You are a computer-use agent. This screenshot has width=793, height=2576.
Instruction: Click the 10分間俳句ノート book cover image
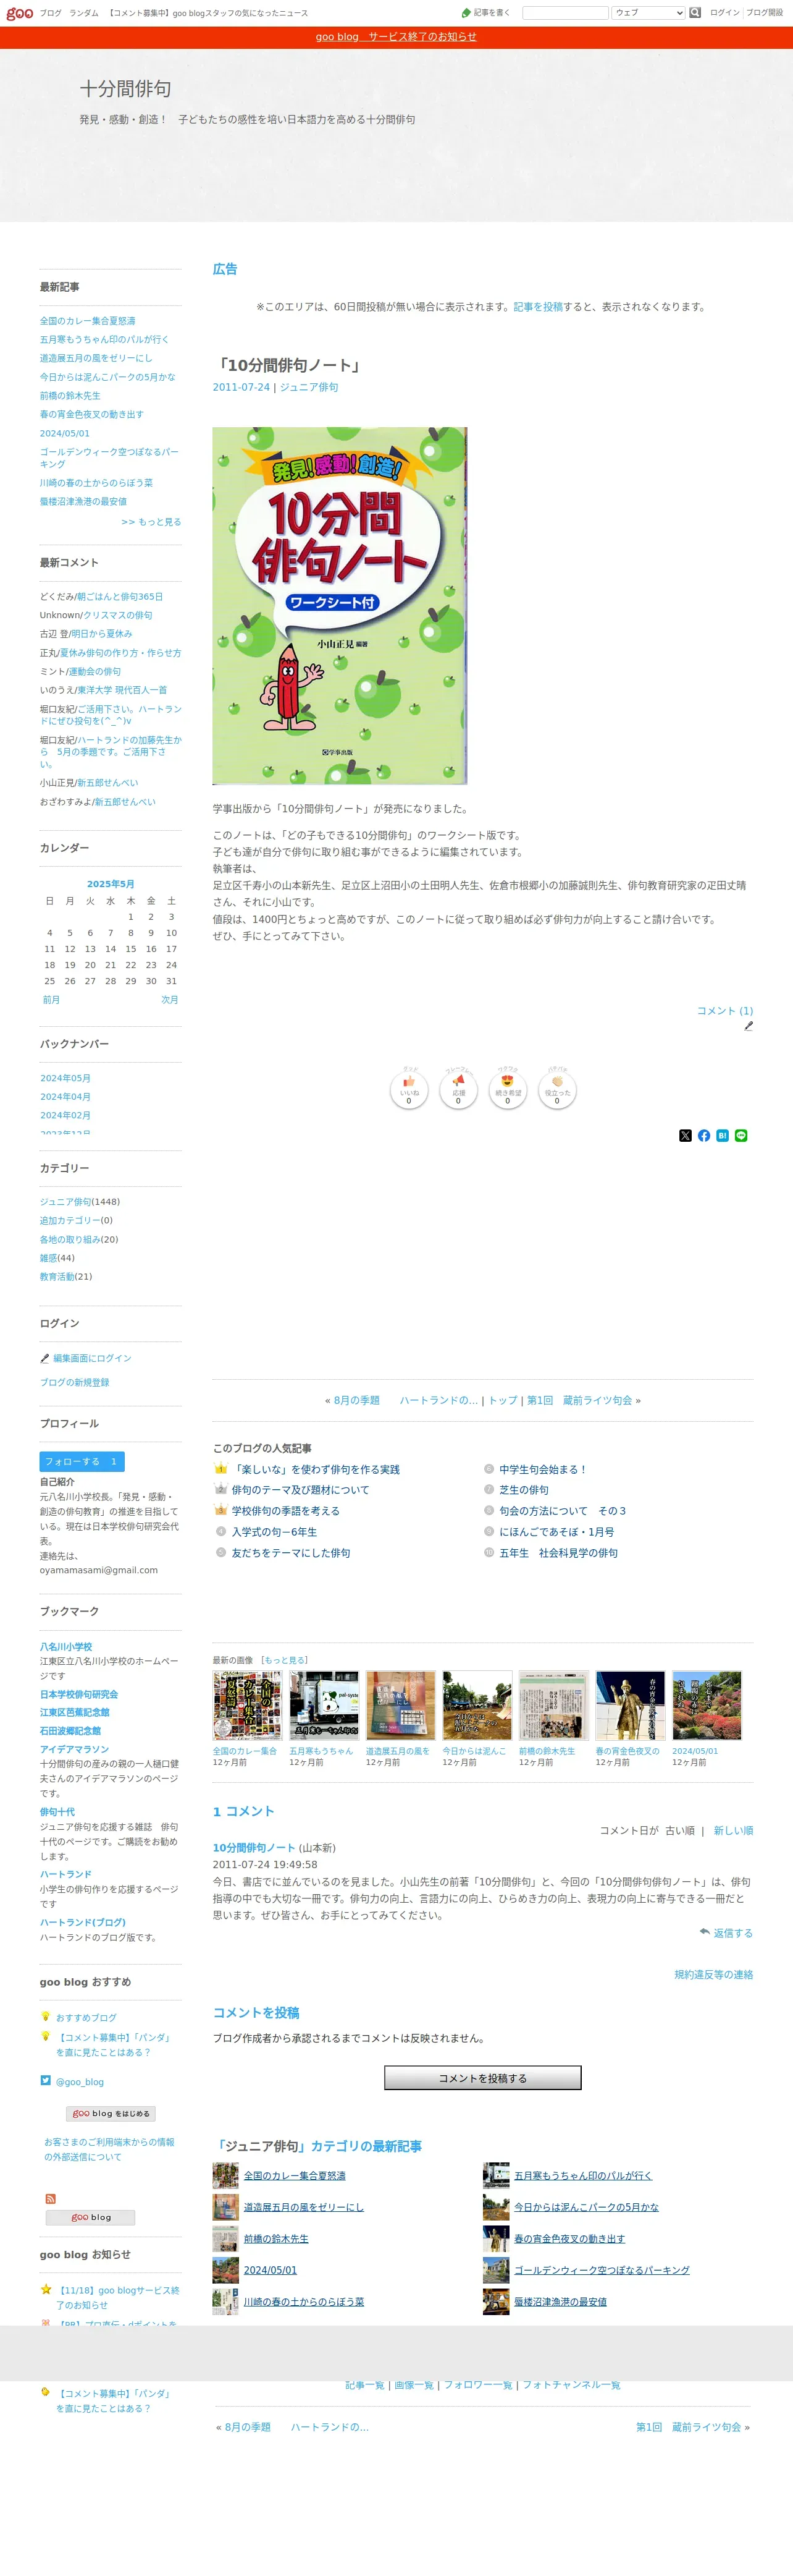click(x=340, y=606)
